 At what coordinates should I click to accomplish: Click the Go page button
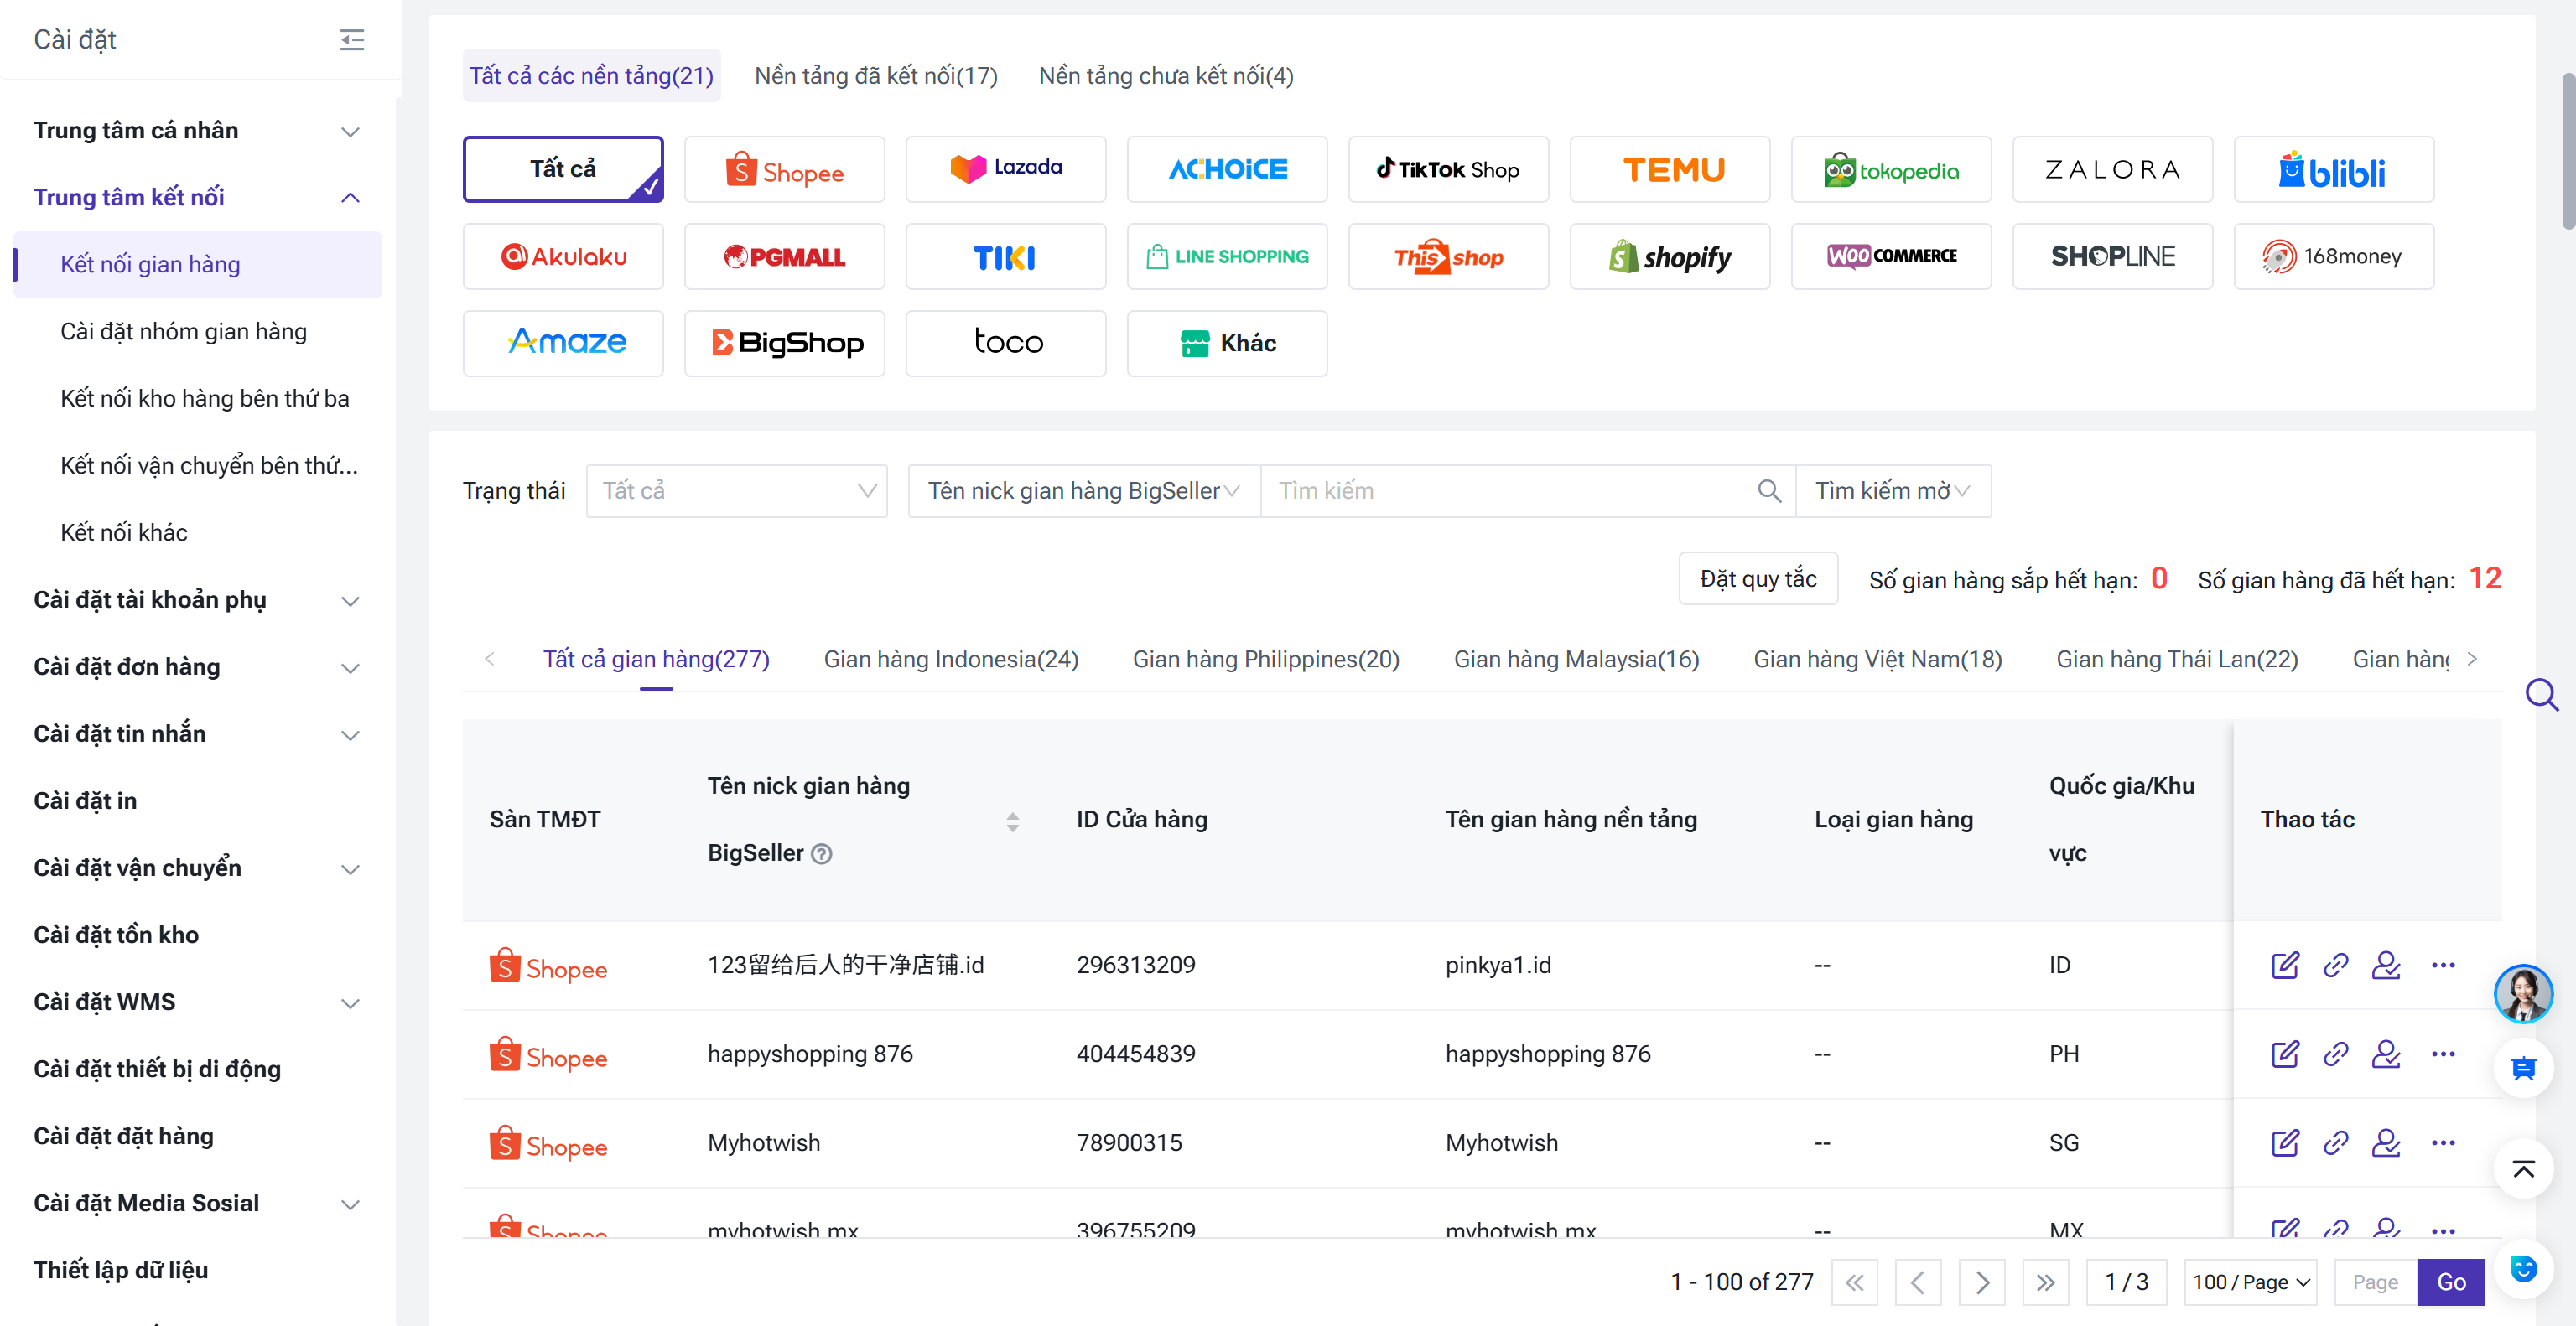click(x=2450, y=1282)
